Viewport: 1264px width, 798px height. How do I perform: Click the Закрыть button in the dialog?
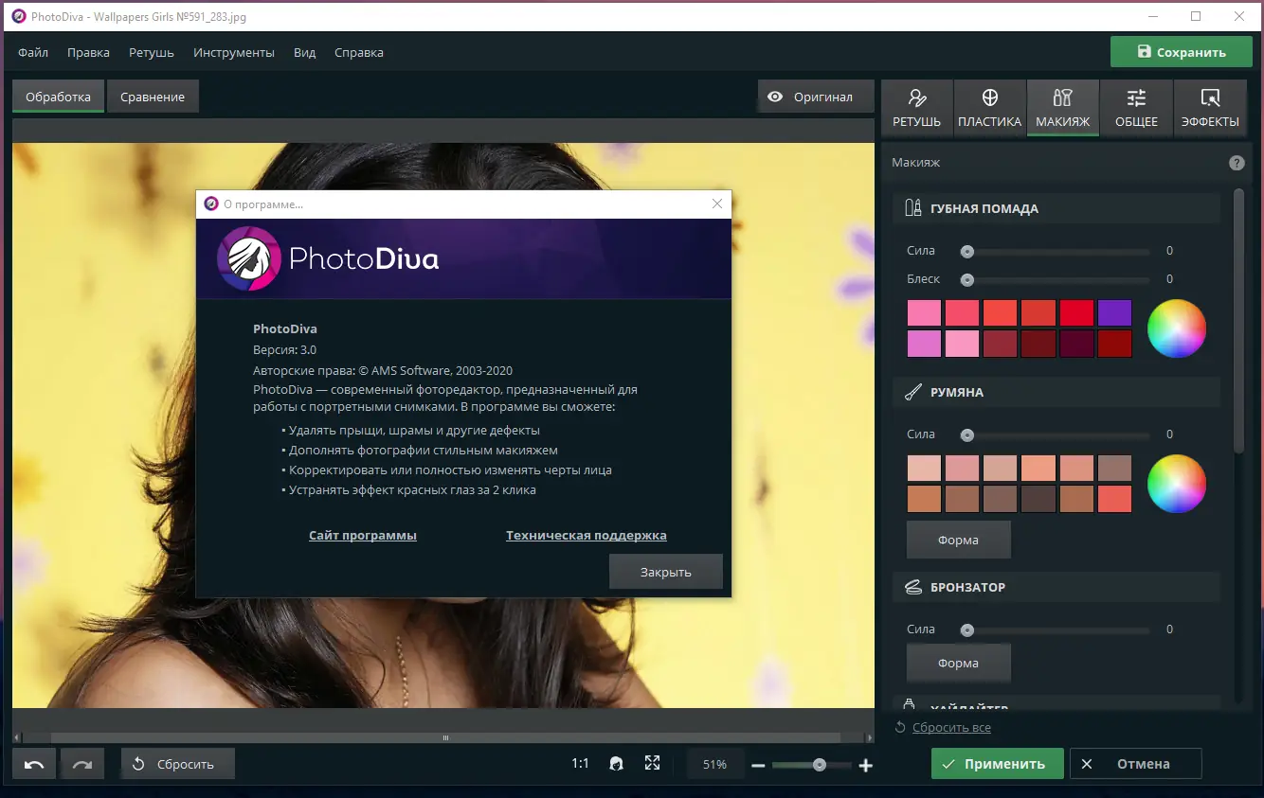(x=666, y=572)
